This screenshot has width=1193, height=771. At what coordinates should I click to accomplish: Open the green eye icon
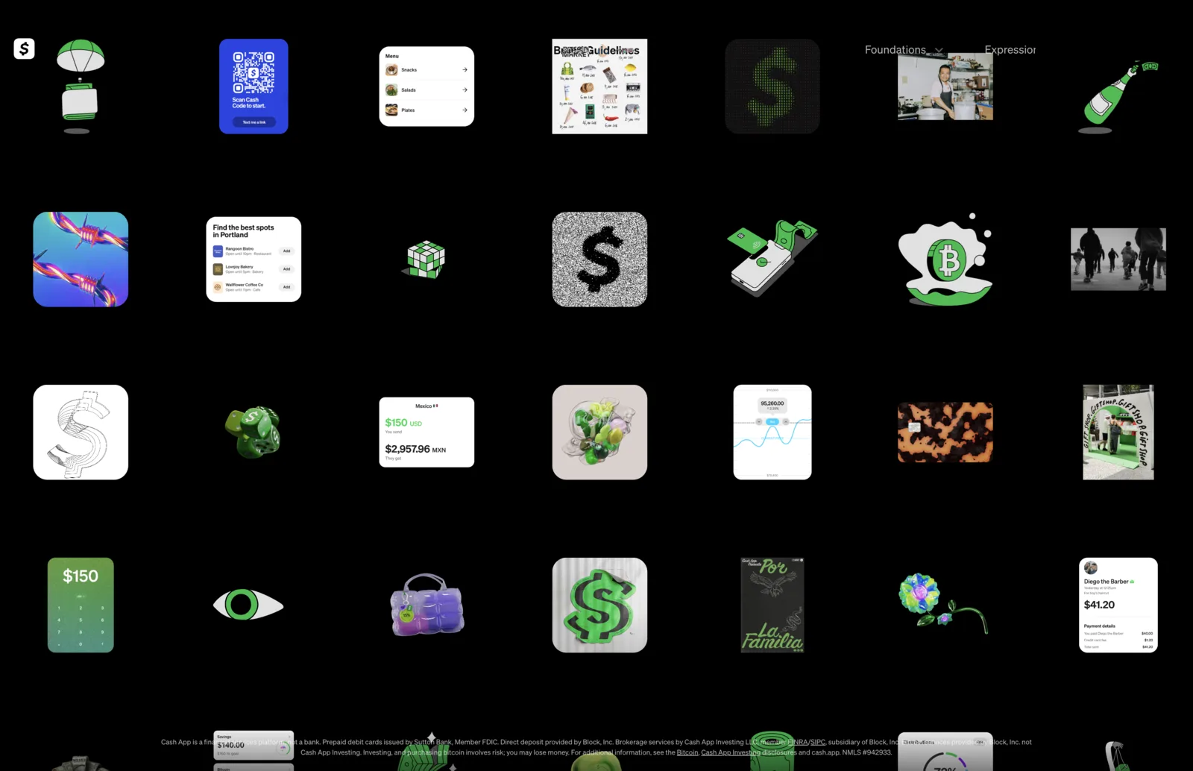point(248,605)
